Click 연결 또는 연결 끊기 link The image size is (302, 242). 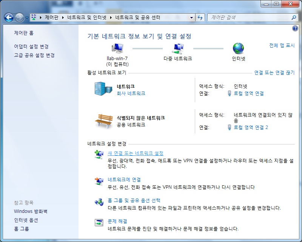click(x=274, y=73)
